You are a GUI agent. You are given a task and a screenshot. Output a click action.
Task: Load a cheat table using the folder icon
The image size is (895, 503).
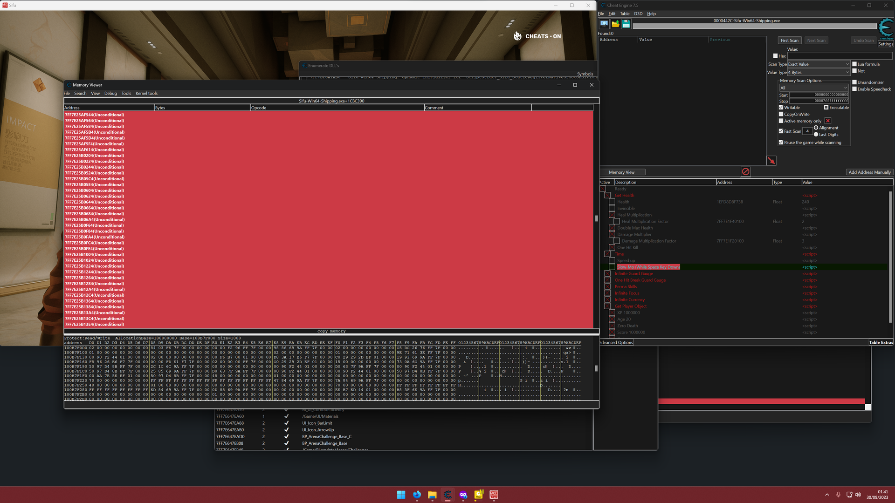[x=615, y=24]
